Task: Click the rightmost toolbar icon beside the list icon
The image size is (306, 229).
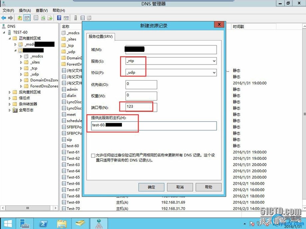Action: 89,18
